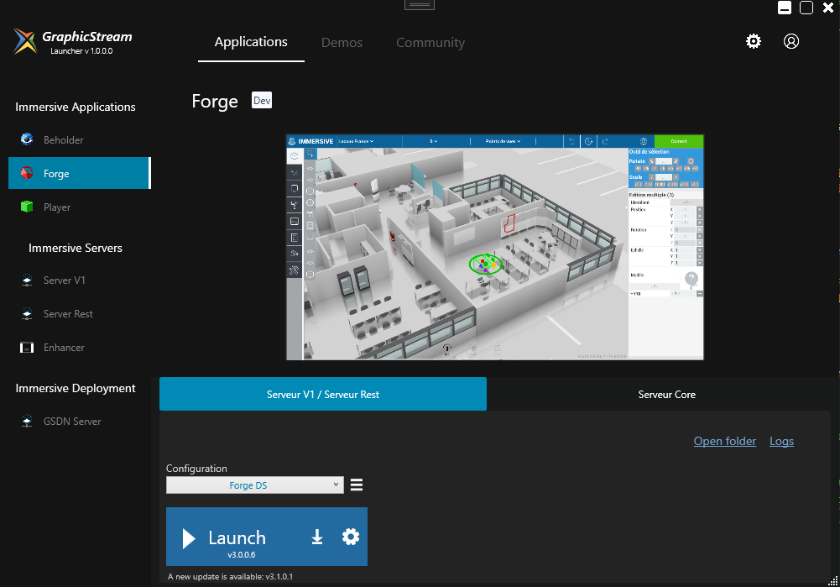Click the Enhancer icon
Viewport: 840px width, 587px height.
27,348
